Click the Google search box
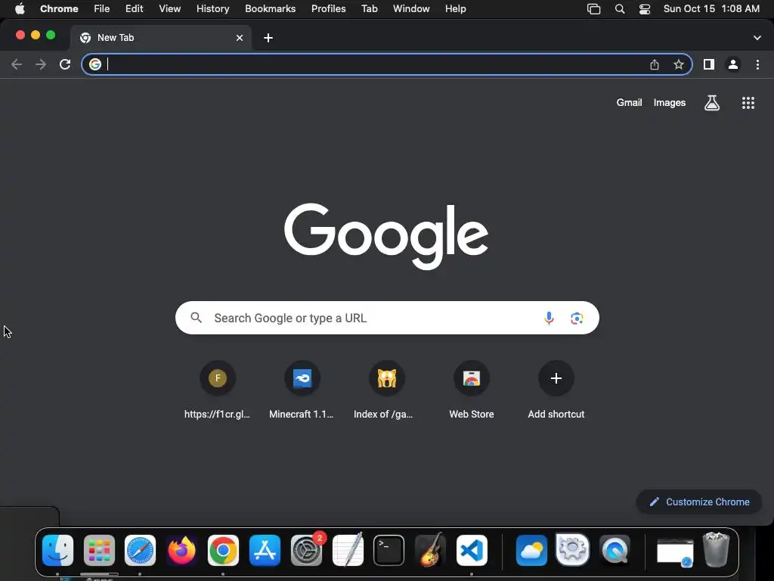774x581 pixels. pyautogui.click(x=387, y=318)
